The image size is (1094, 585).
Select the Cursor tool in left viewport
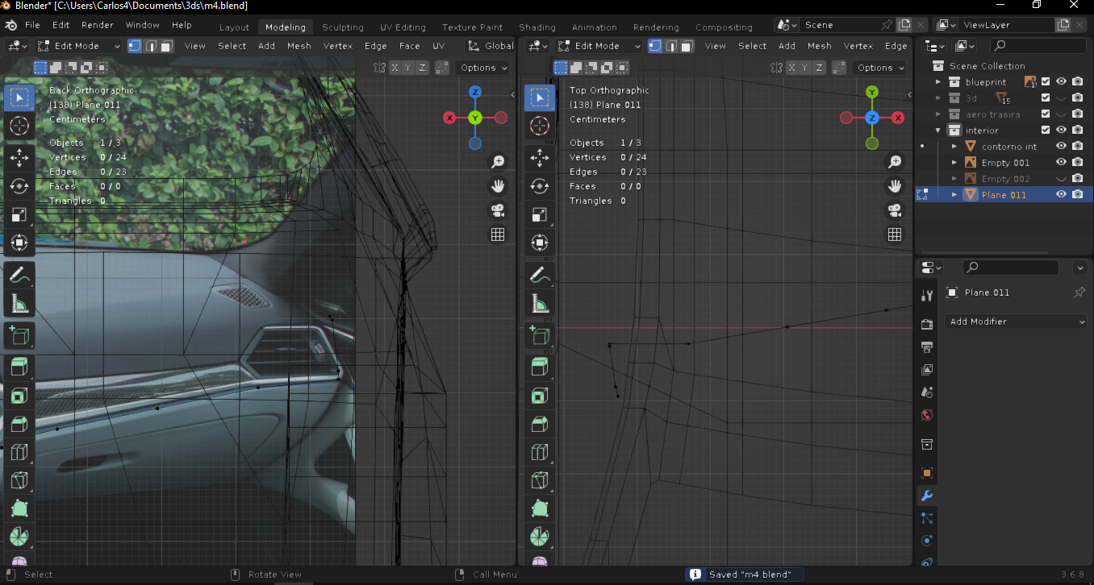[x=19, y=126]
